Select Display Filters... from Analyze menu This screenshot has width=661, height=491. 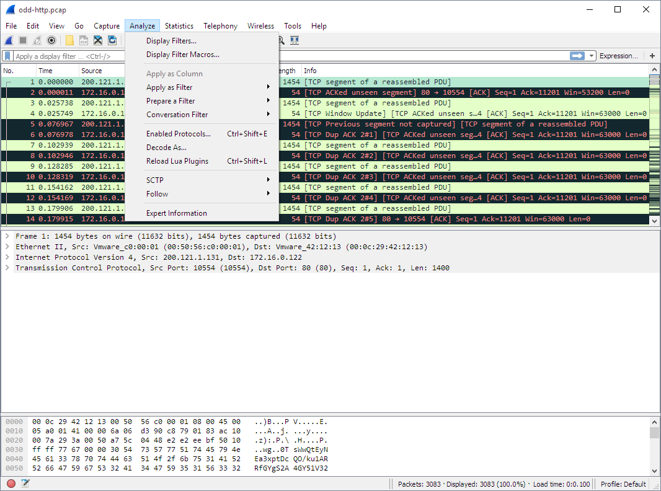[x=171, y=41]
